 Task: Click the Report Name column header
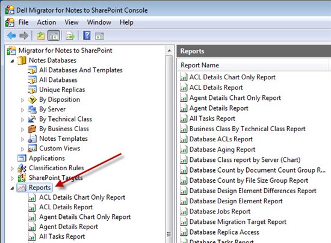pyautogui.click(x=200, y=65)
